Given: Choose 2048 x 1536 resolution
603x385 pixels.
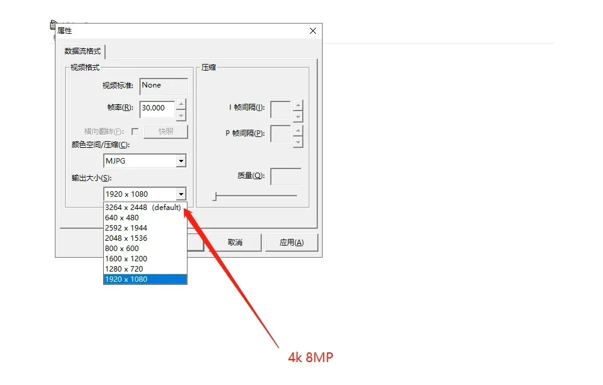Looking at the screenshot, I should coord(145,238).
